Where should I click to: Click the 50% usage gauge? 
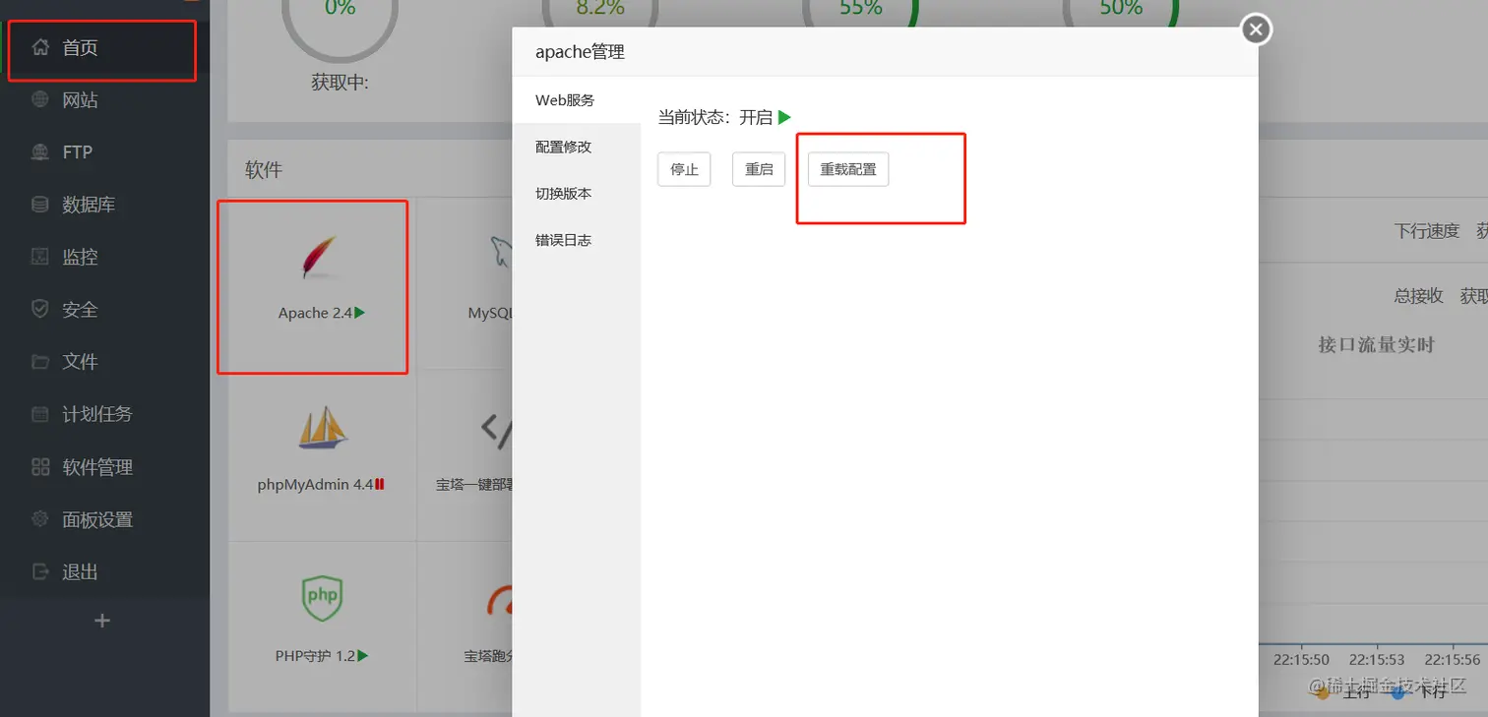[x=1121, y=15]
